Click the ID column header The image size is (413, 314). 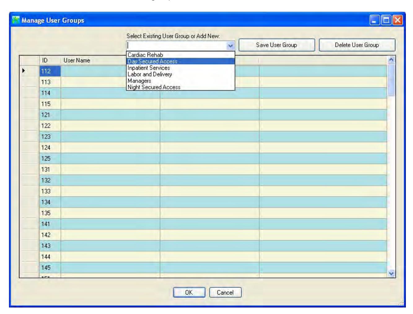[x=50, y=60]
